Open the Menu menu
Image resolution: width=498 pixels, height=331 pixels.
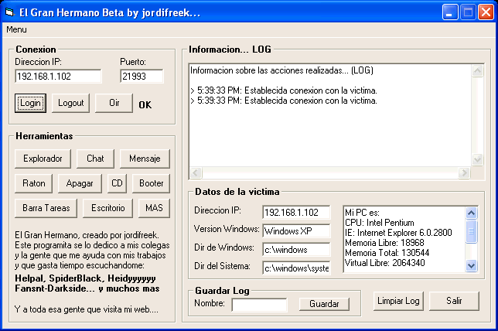(x=16, y=29)
